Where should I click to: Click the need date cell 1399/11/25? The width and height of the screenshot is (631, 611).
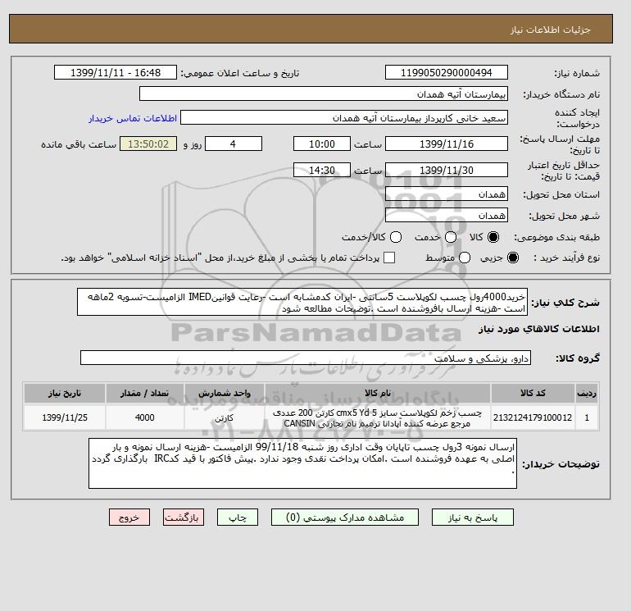65,417
